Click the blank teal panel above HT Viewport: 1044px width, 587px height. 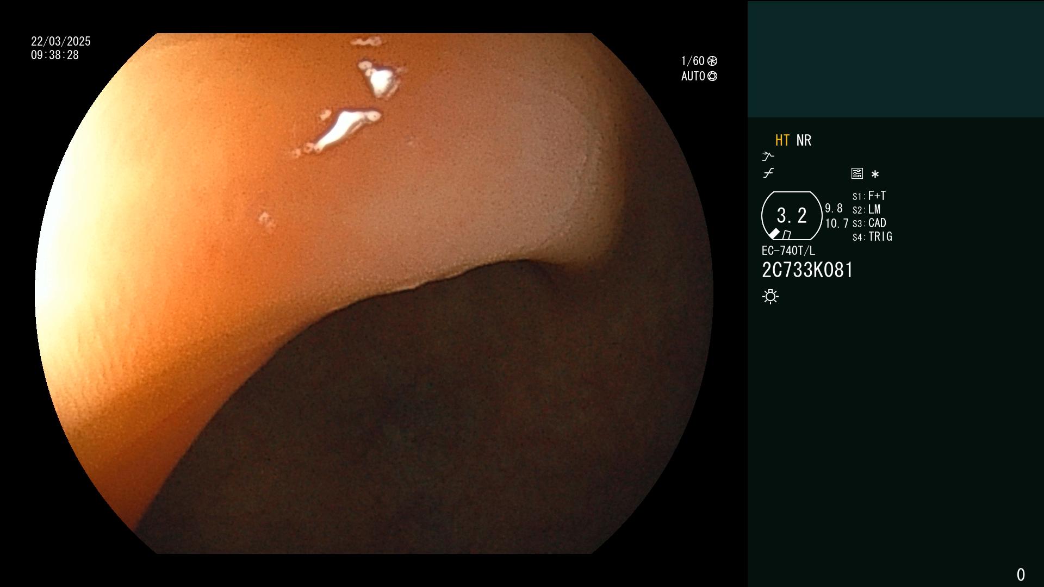coord(896,59)
